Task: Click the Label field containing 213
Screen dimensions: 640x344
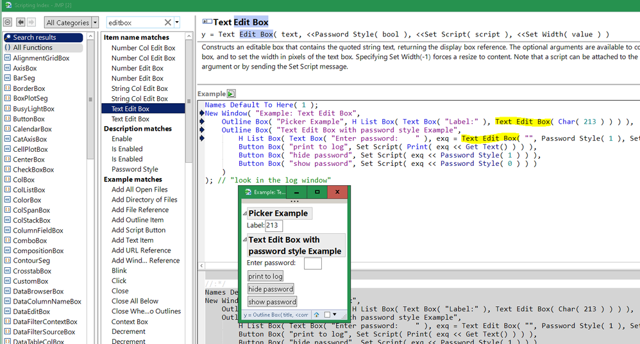Action: [x=274, y=225]
